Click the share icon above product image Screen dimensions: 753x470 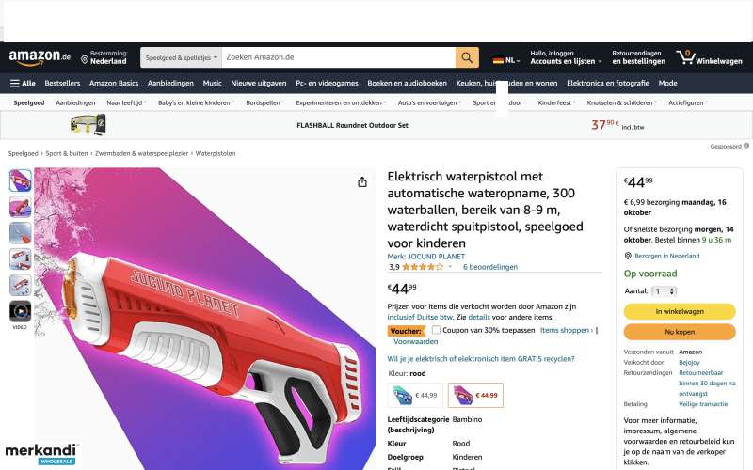coord(362,181)
